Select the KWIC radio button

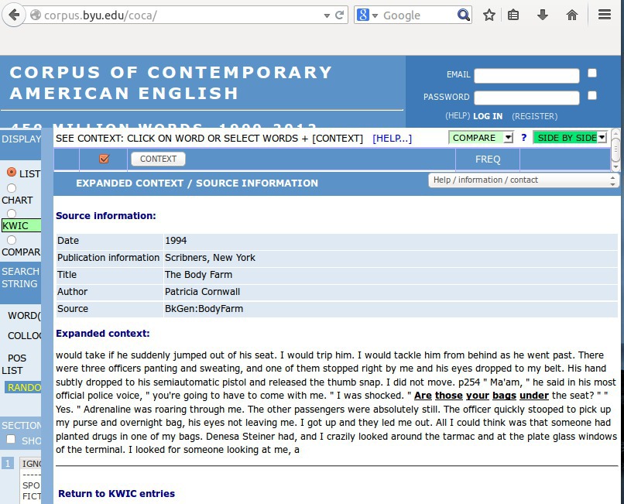coord(11,214)
